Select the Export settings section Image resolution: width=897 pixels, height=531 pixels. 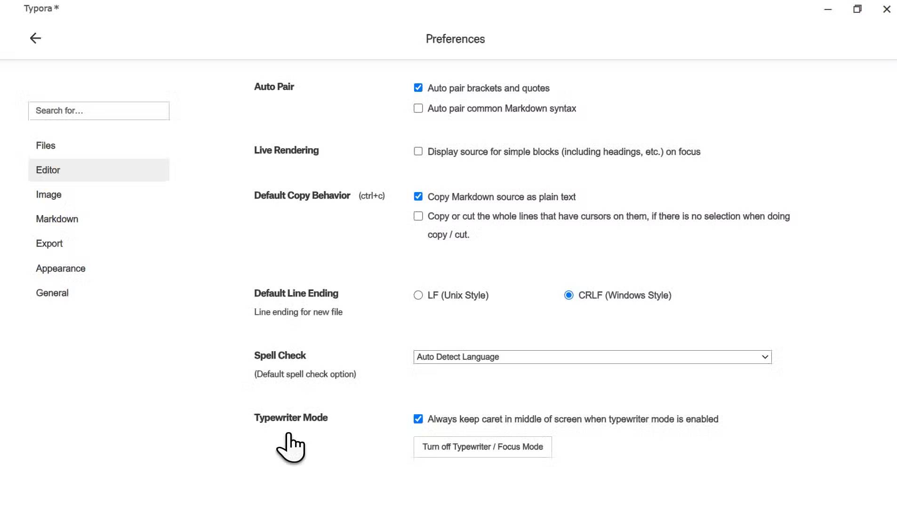tap(49, 243)
